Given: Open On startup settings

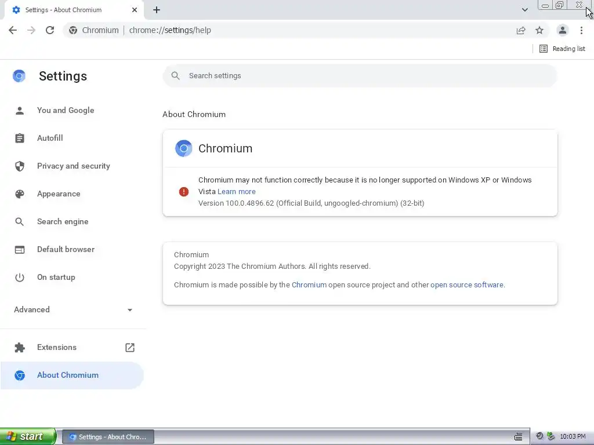Looking at the screenshot, I should pos(72,278).
